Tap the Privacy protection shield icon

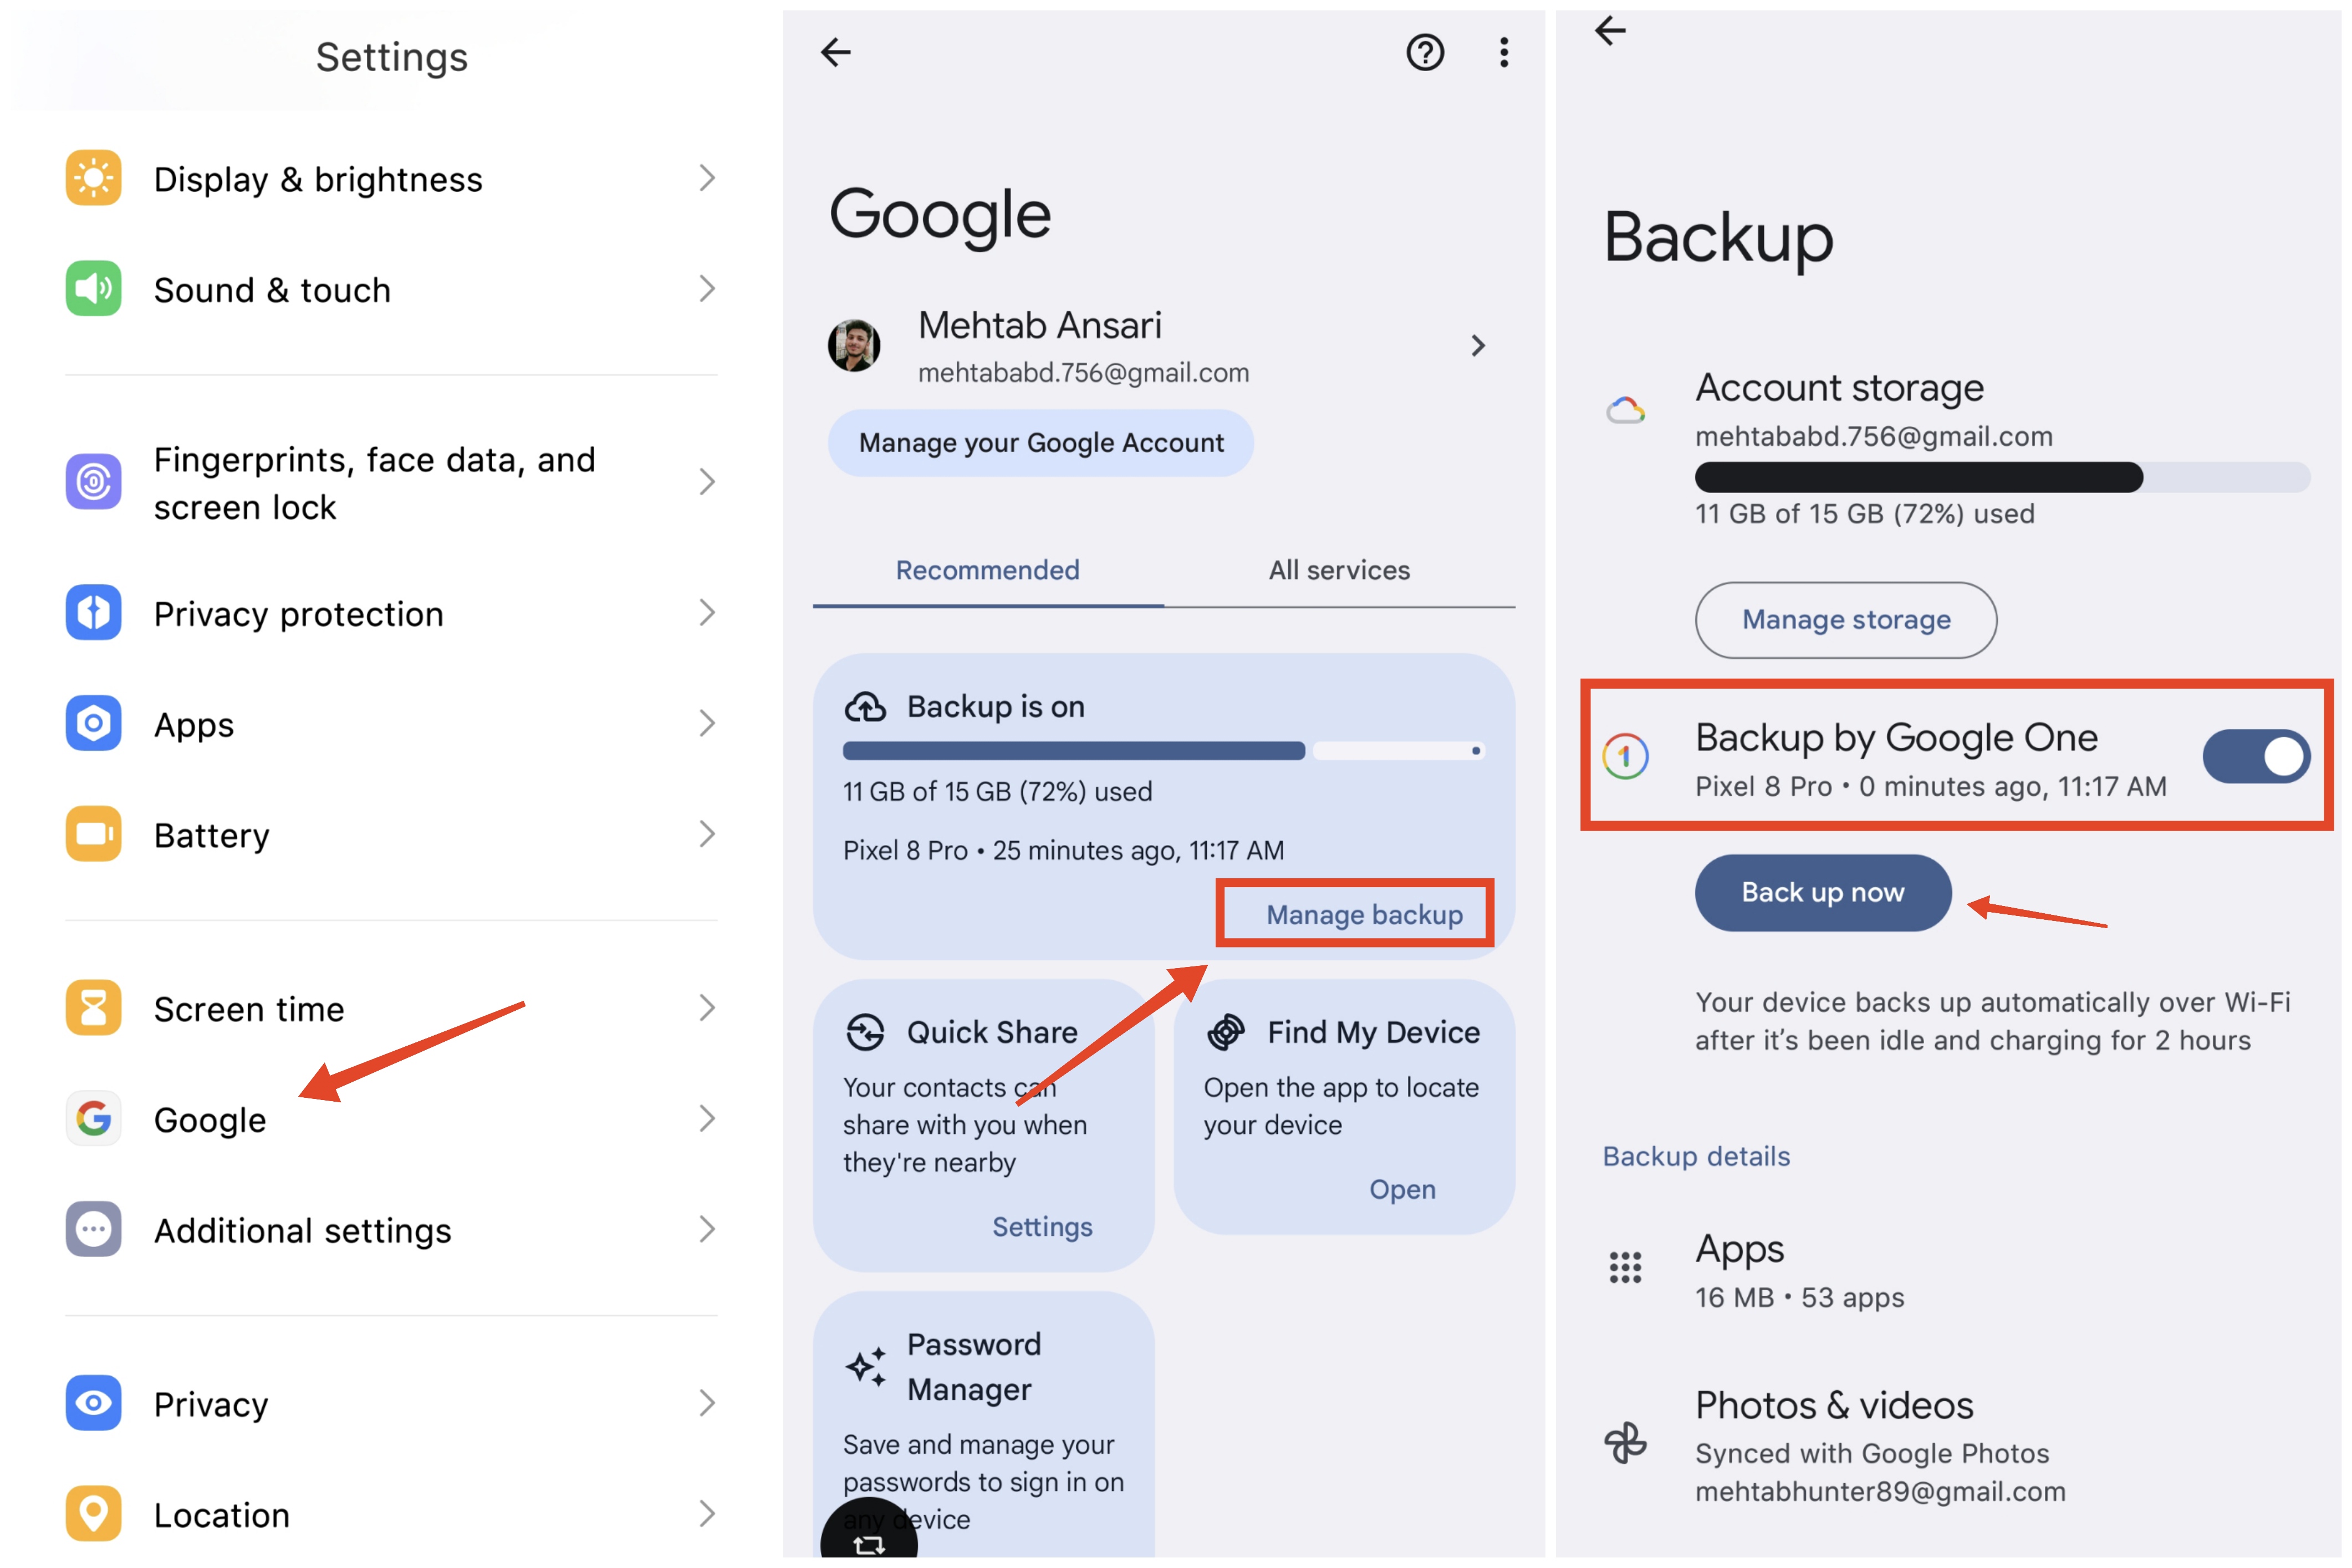(x=93, y=612)
